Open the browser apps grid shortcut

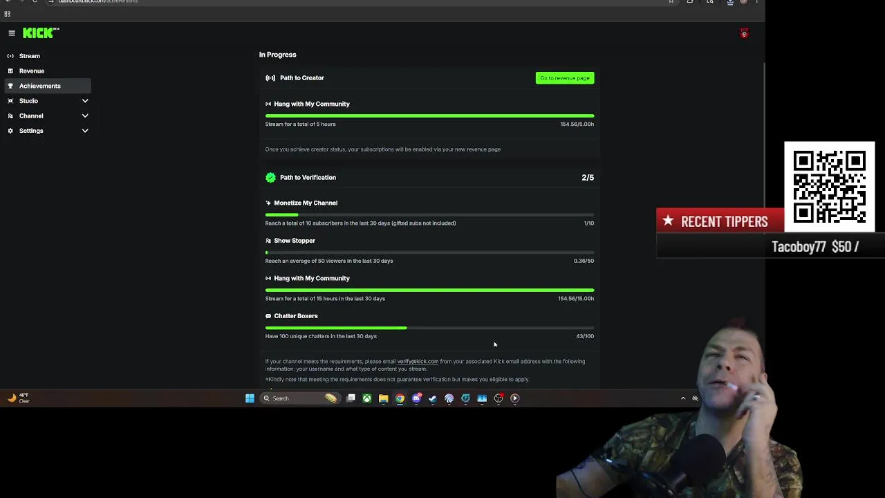tap(7, 14)
